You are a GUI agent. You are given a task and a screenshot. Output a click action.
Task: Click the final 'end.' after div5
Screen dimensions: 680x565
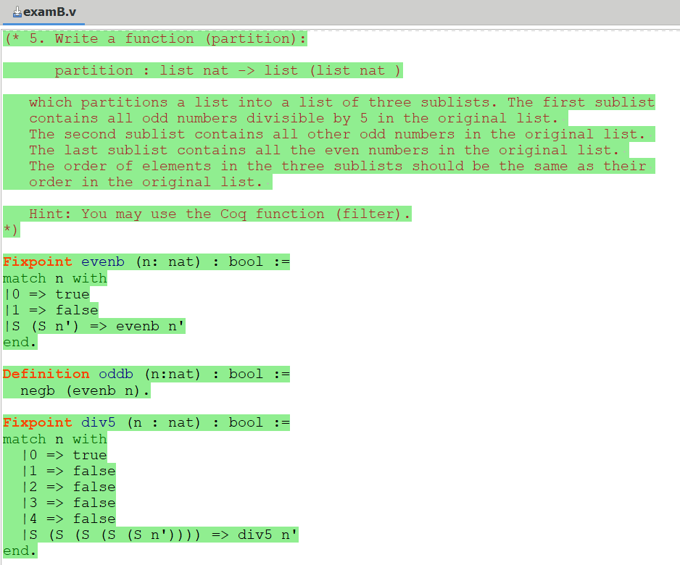pos(19,551)
